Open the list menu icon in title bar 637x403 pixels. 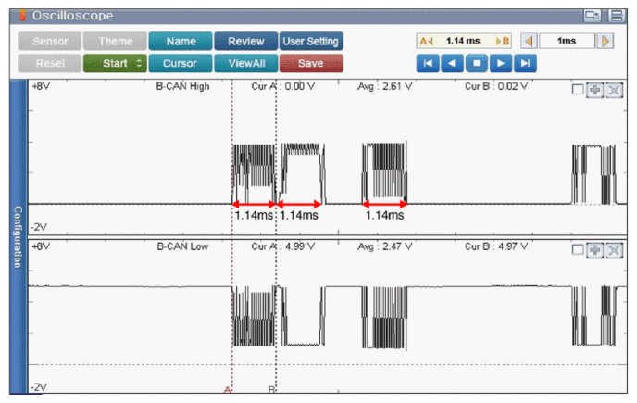click(x=617, y=16)
